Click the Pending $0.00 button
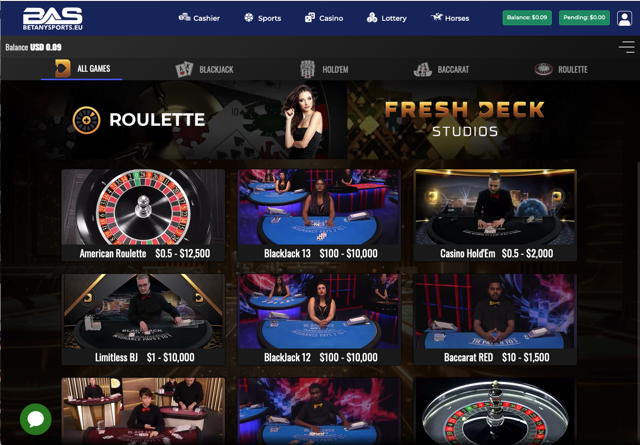640x445 pixels. click(584, 18)
